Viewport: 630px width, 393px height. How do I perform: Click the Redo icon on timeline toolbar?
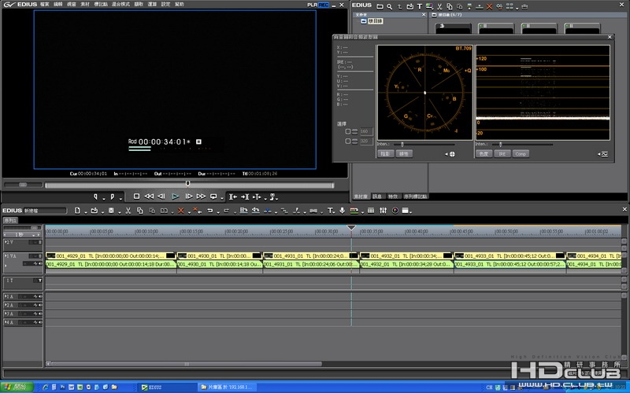coord(227,211)
